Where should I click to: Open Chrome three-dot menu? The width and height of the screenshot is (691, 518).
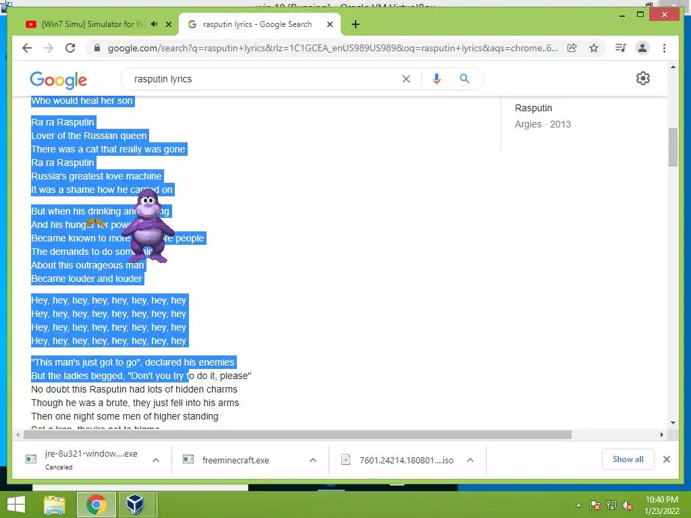pos(664,48)
